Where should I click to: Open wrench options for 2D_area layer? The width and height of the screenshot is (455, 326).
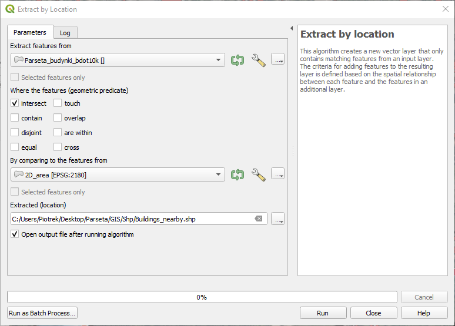tap(258, 174)
